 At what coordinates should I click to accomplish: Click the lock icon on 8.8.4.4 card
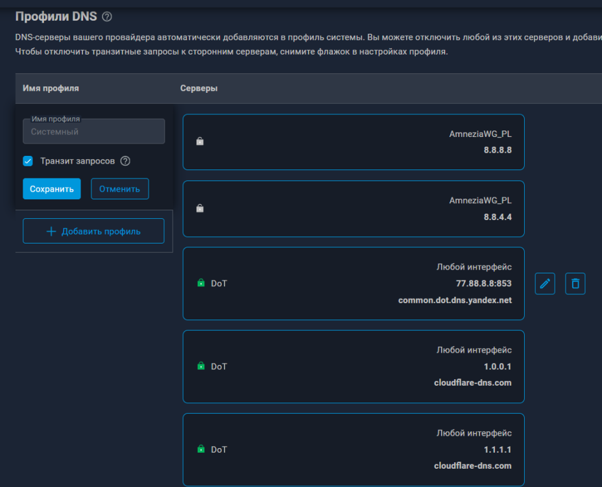click(x=200, y=208)
